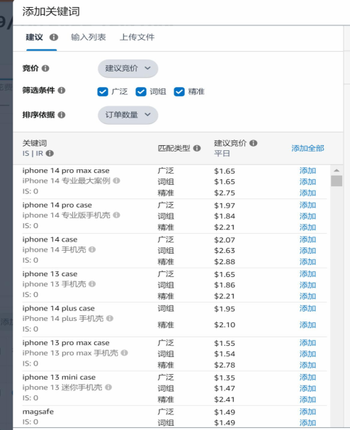Click info icon after iphone 13 迷你手机壳
Viewport: 350px width, 430px height.
click(x=108, y=387)
